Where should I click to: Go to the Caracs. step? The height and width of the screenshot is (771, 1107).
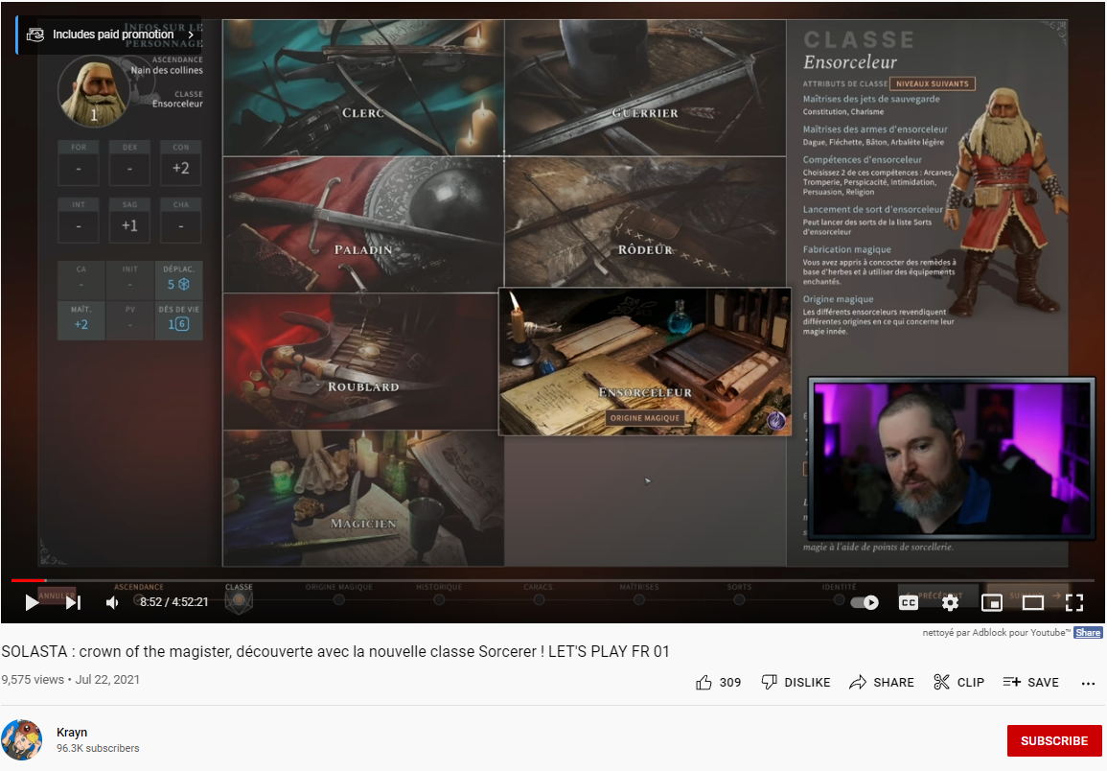tap(539, 595)
